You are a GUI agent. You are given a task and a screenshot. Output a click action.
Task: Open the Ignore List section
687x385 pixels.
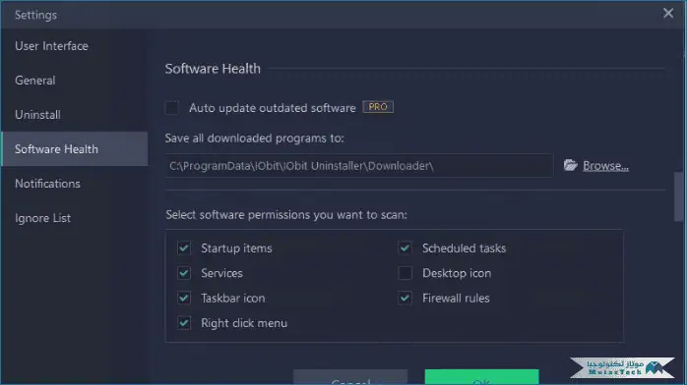pyautogui.click(x=42, y=218)
